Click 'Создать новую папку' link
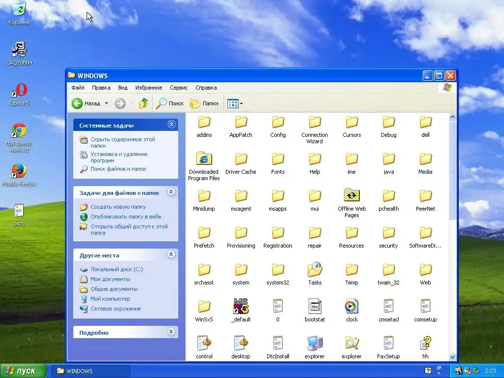The image size is (504, 378). tap(118, 207)
